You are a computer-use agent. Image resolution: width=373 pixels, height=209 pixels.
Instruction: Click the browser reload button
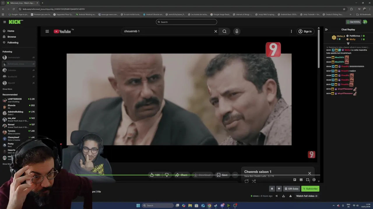pyautogui.click(x=13, y=9)
